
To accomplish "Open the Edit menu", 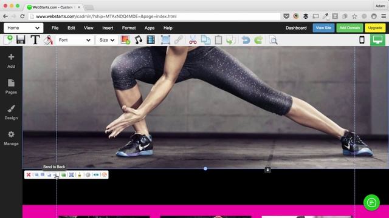I will point(71,28).
